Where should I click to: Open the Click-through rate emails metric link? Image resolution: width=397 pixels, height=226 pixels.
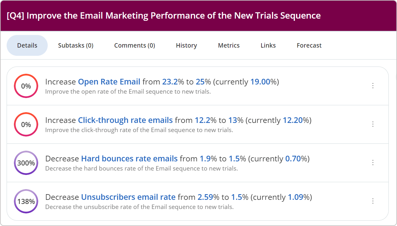(x=125, y=120)
